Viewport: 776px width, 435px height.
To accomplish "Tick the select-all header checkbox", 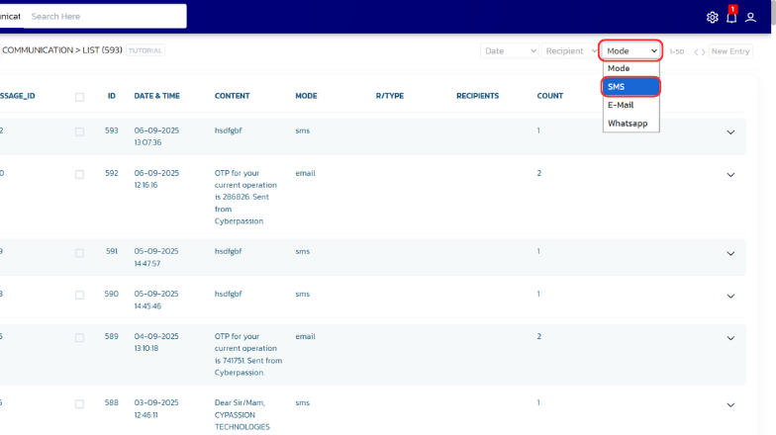I will point(79,97).
